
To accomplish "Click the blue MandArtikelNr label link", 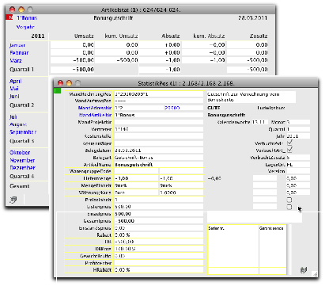I will pyautogui.click(x=95, y=115).
